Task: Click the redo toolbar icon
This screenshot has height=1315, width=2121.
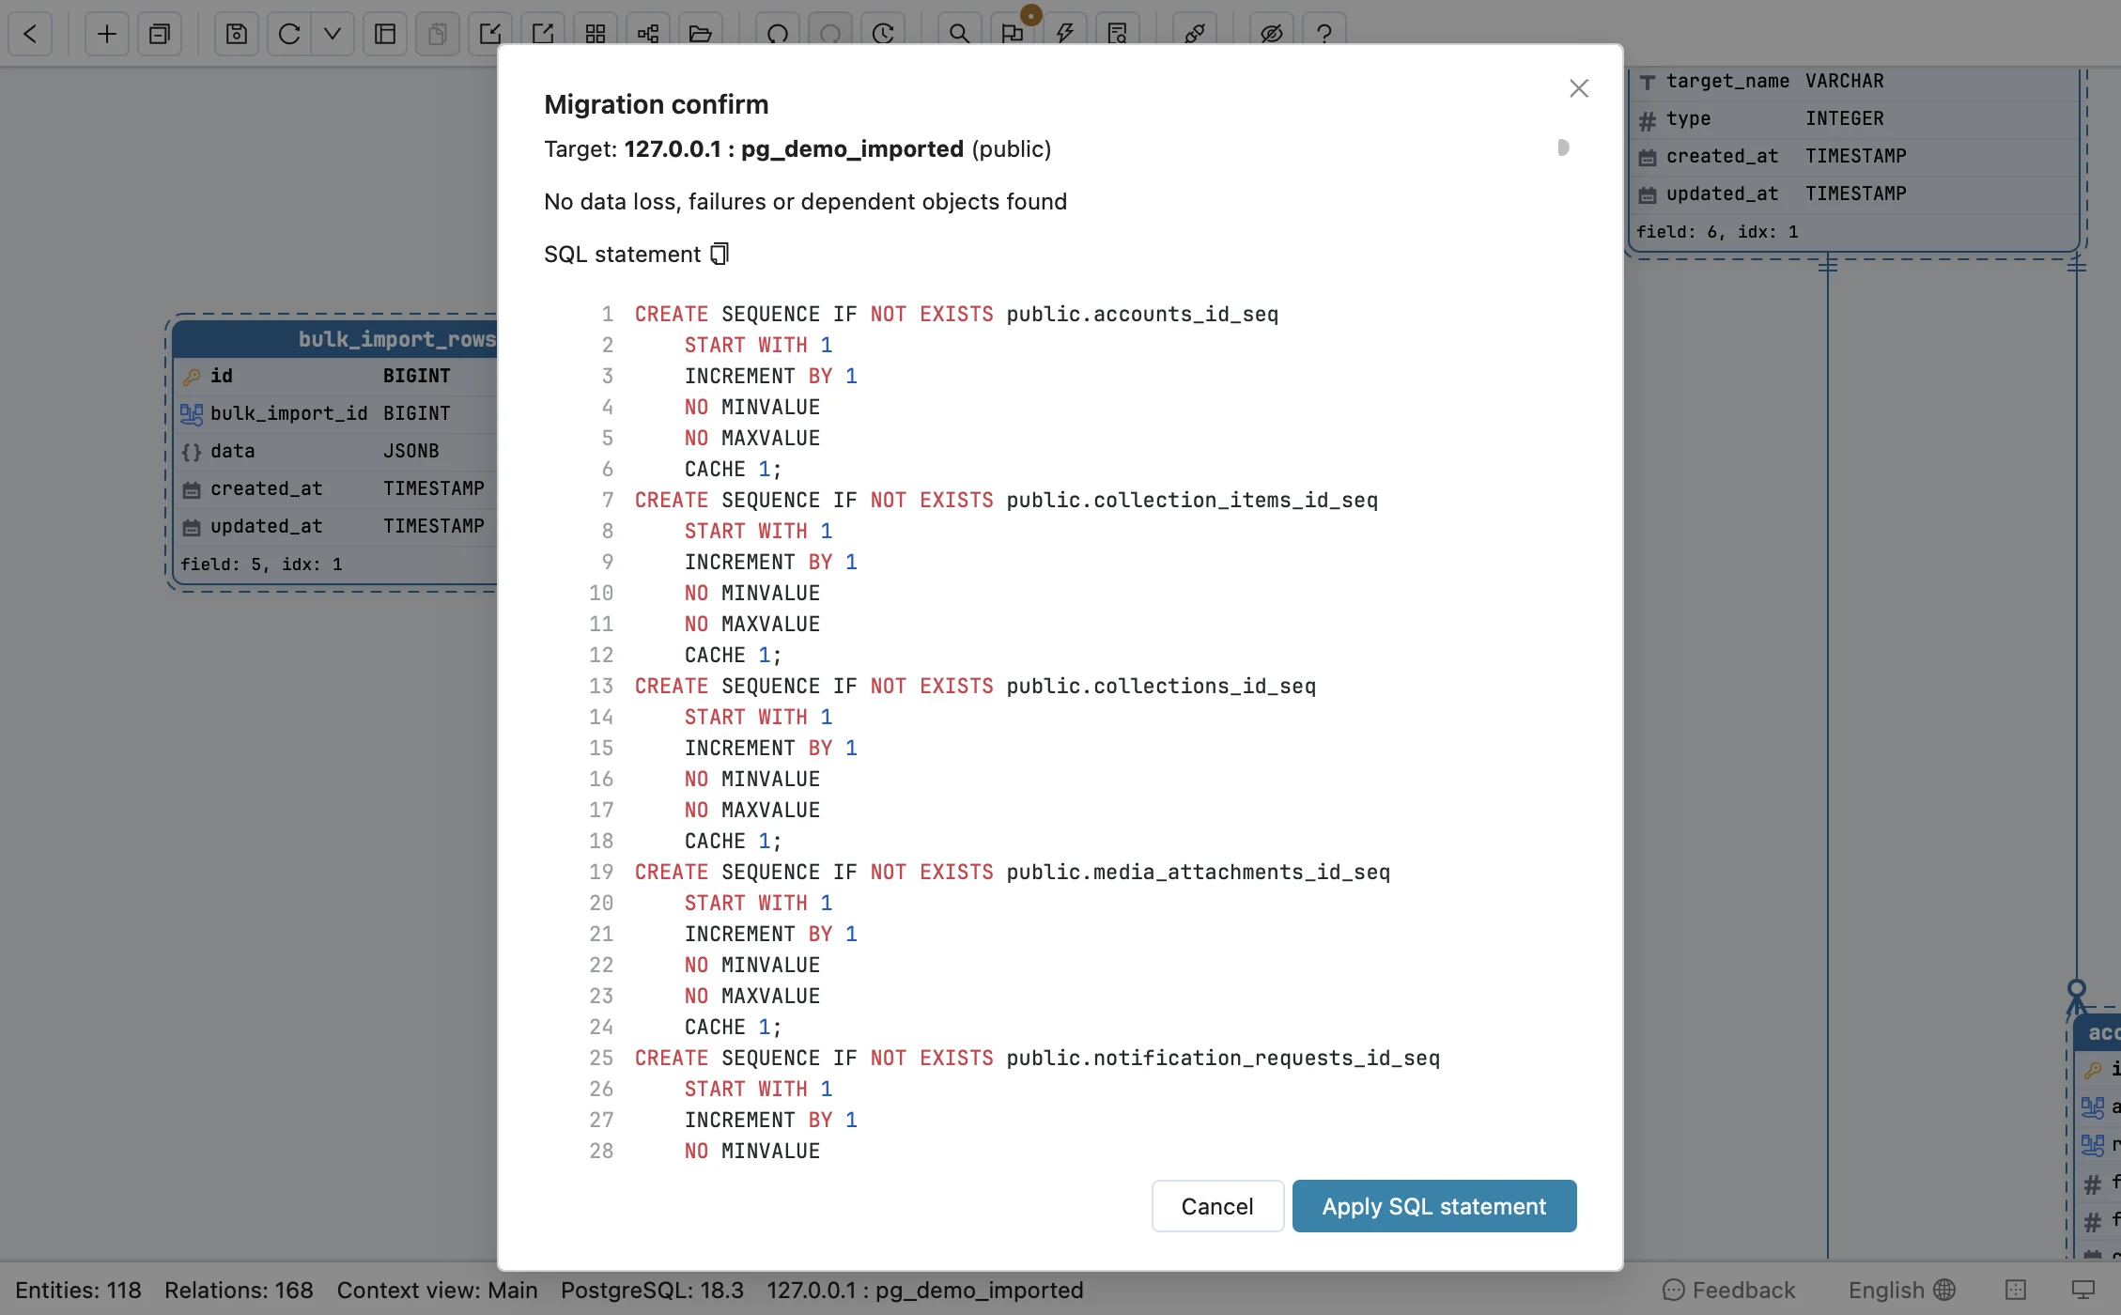Action: coord(830,34)
